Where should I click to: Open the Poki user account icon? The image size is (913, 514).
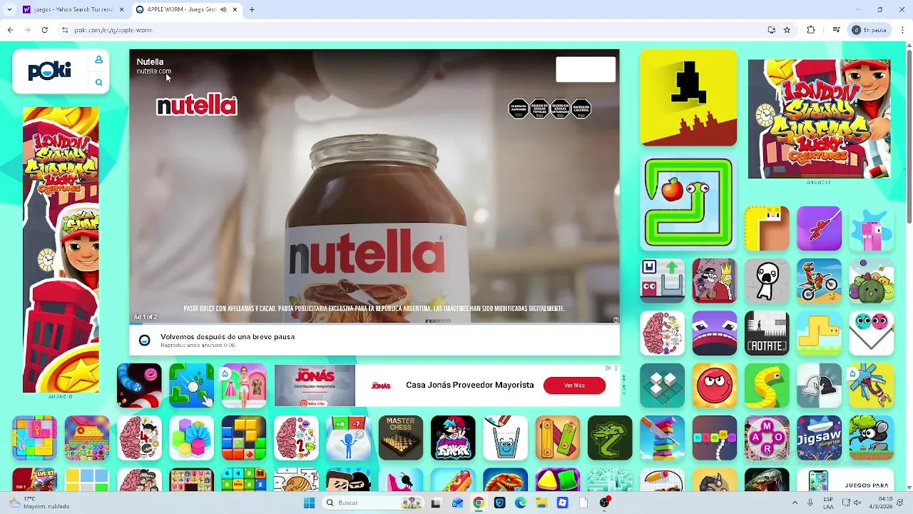pyautogui.click(x=98, y=60)
